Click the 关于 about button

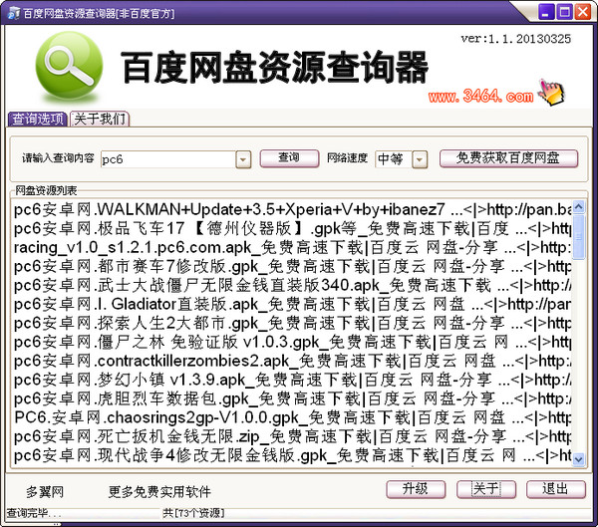click(x=486, y=489)
